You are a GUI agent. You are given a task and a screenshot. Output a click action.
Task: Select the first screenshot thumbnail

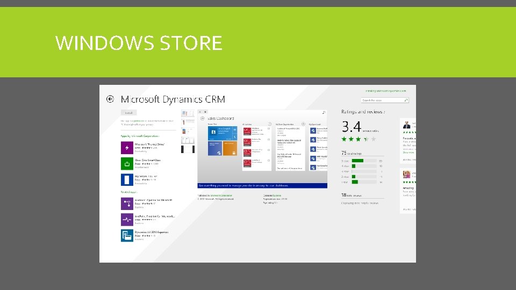[188, 114]
